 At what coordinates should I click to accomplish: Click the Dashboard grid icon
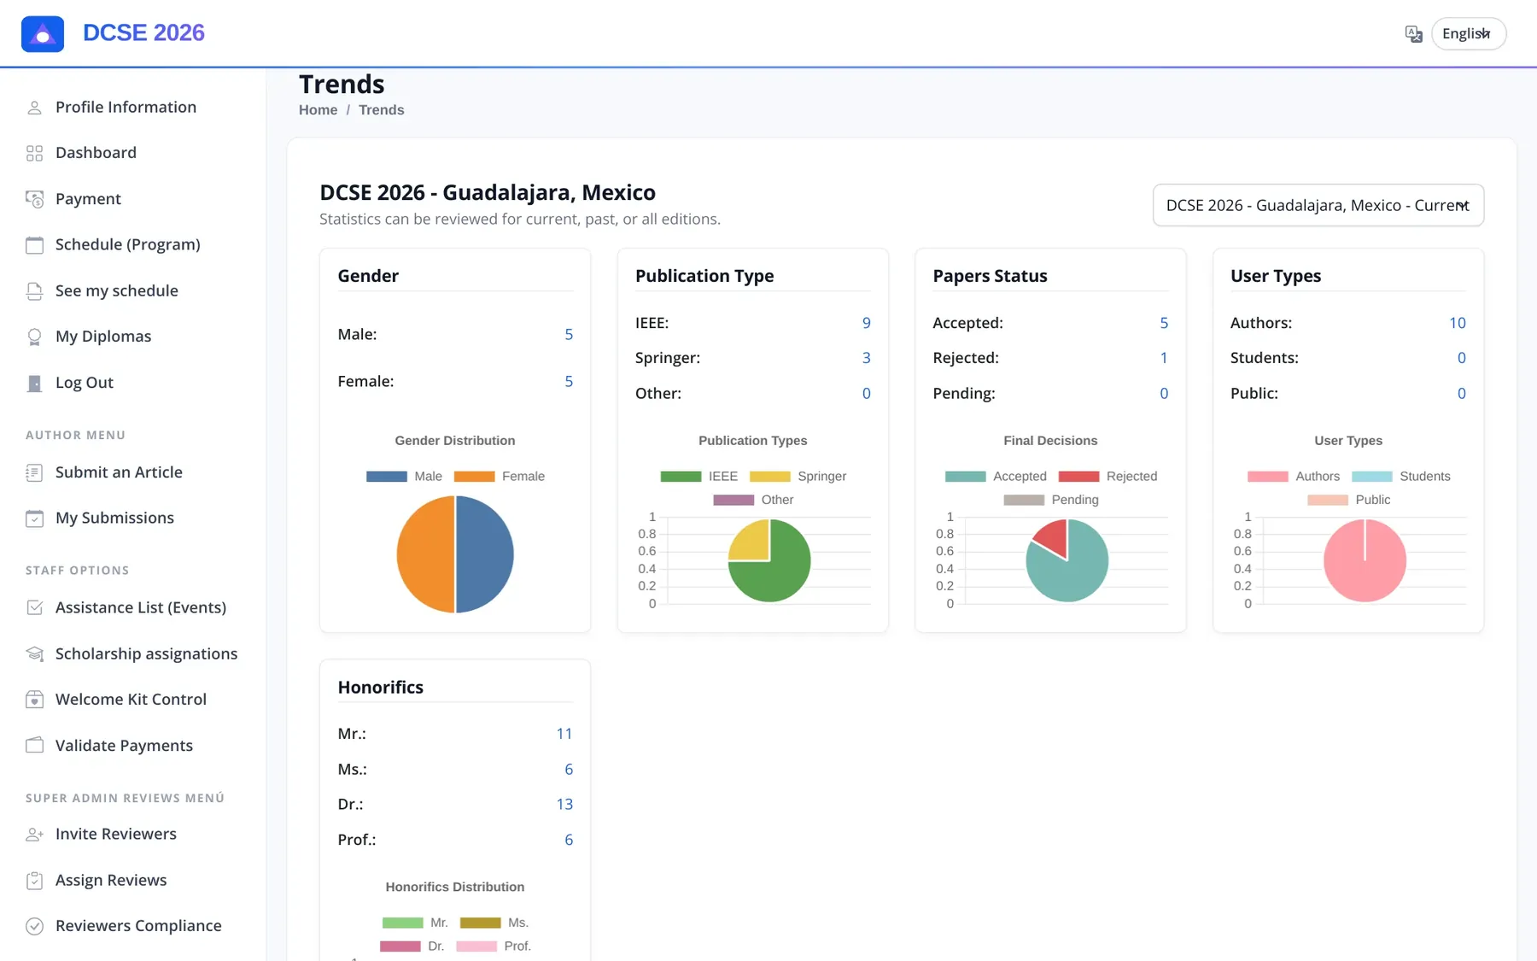[x=34, y=153]
